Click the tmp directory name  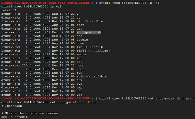point(79,87)
